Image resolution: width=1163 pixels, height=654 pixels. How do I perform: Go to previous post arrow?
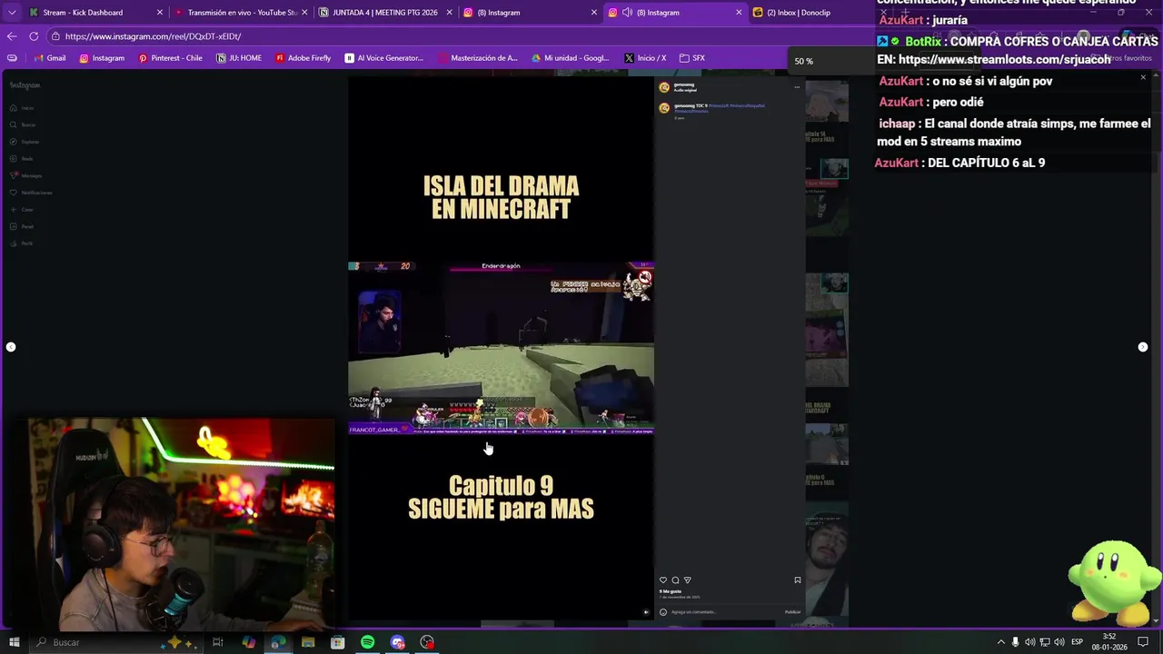coord(11,347)
